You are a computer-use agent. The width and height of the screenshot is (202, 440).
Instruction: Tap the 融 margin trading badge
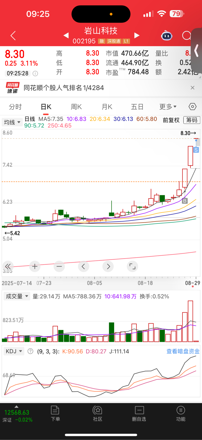coord(102,41)
